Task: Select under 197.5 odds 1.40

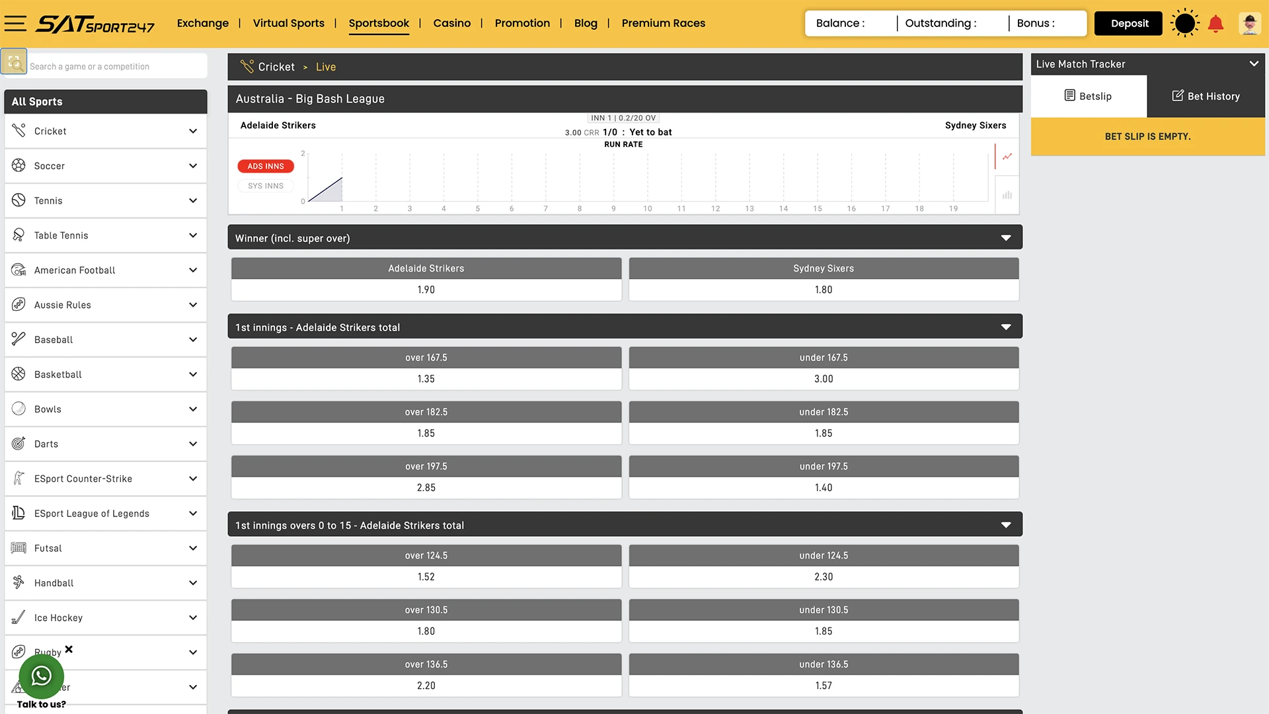Action: [824, 487]
